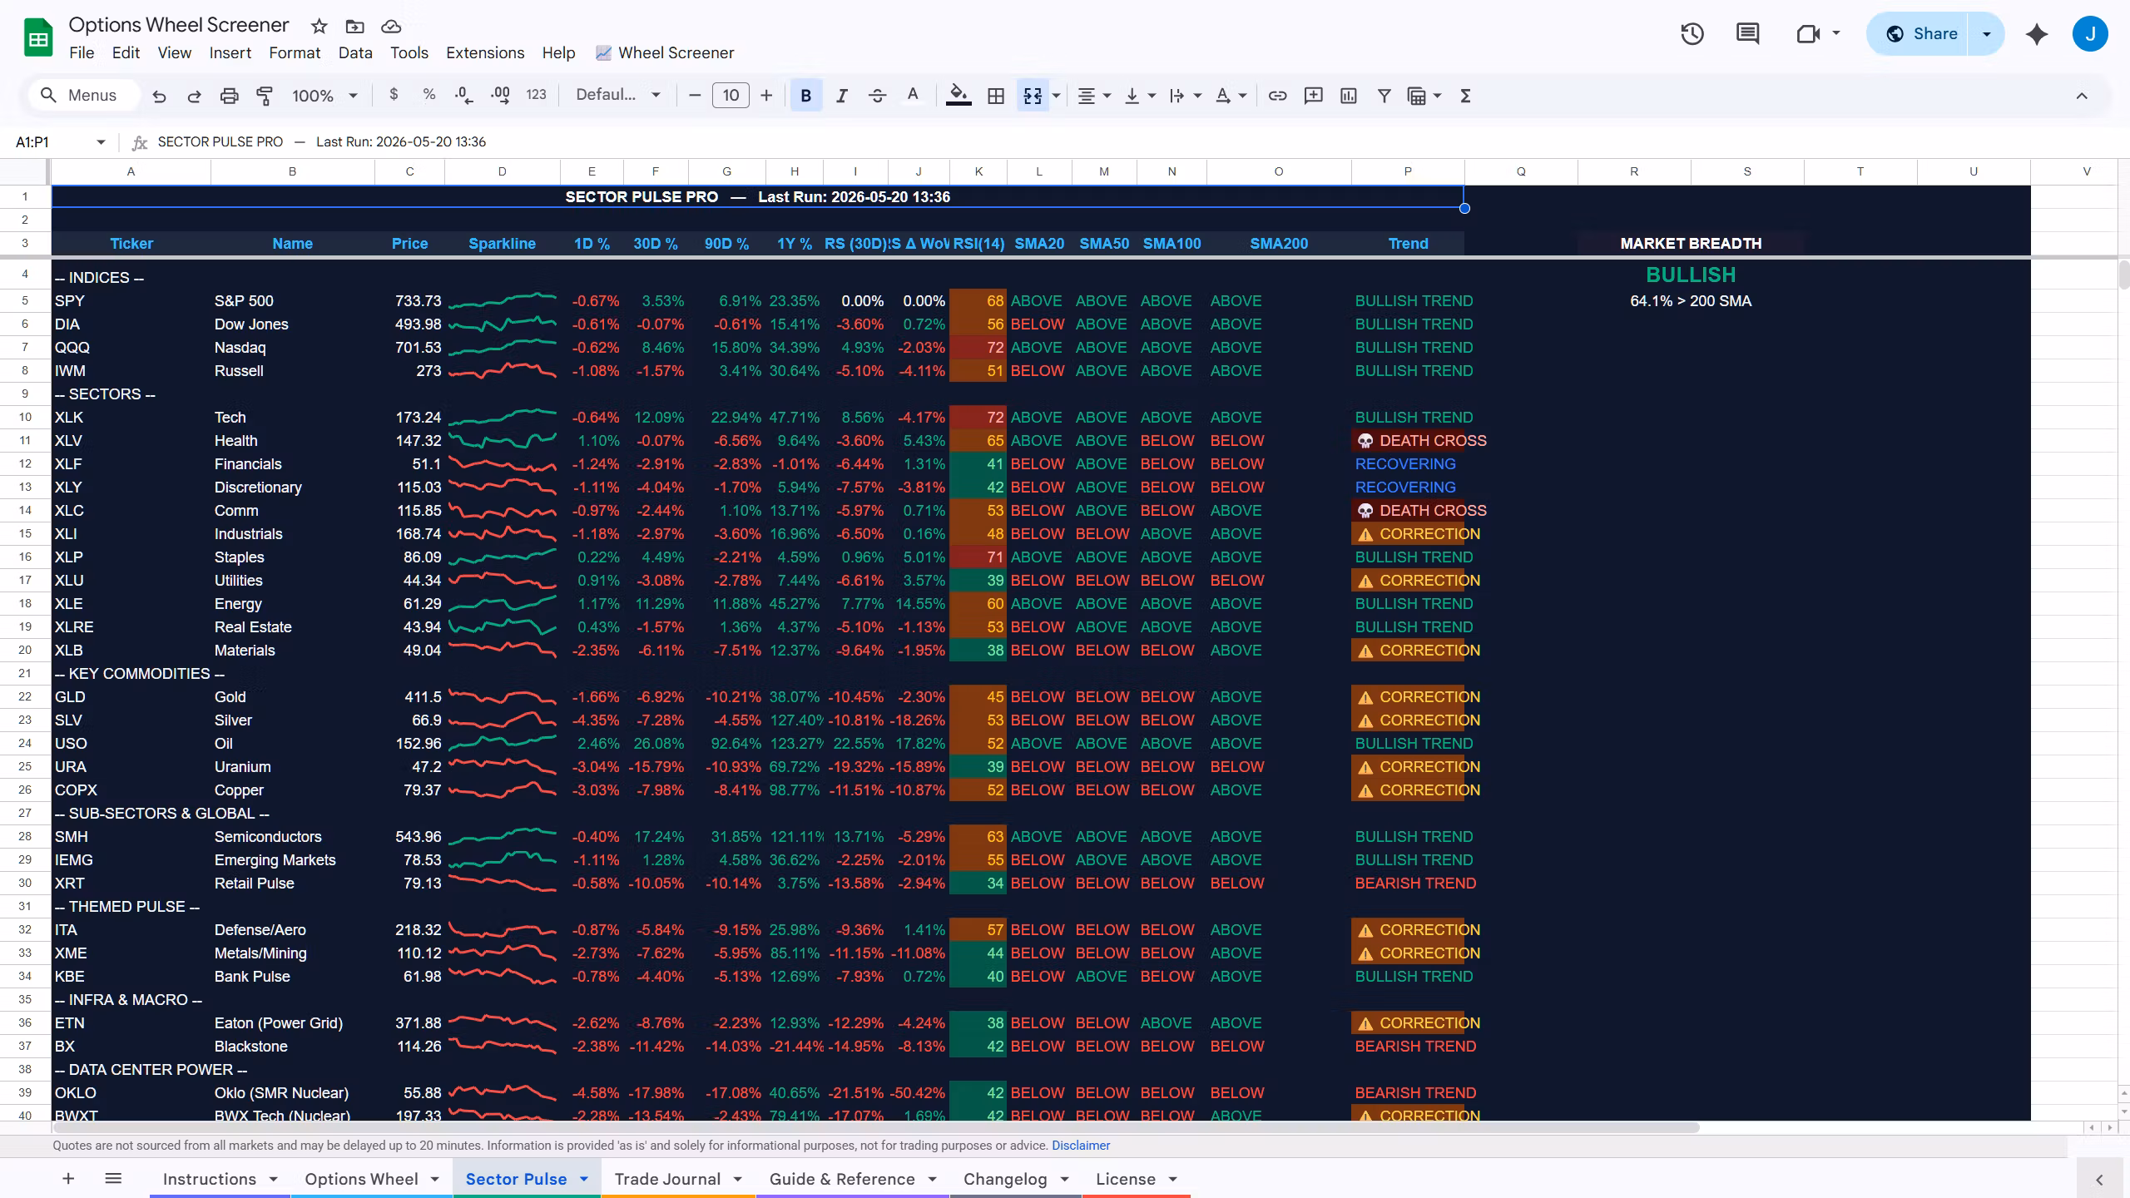Image resolution: width=2130 pixels, height=1198 pixels.
Task: Open the Insert menu
Action: (x=230, y=52)
